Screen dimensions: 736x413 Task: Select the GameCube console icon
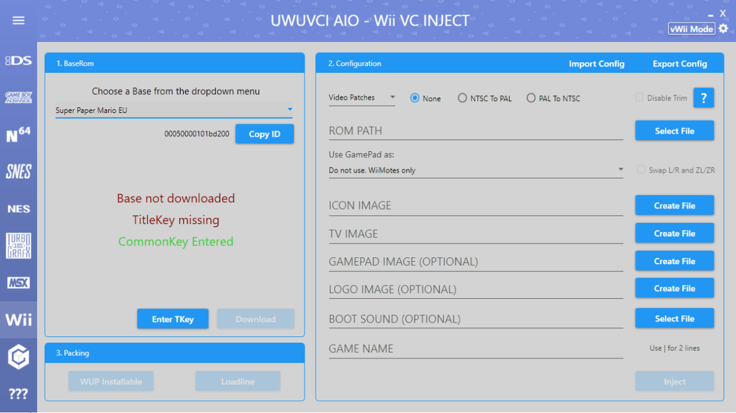tap(18, 357)
